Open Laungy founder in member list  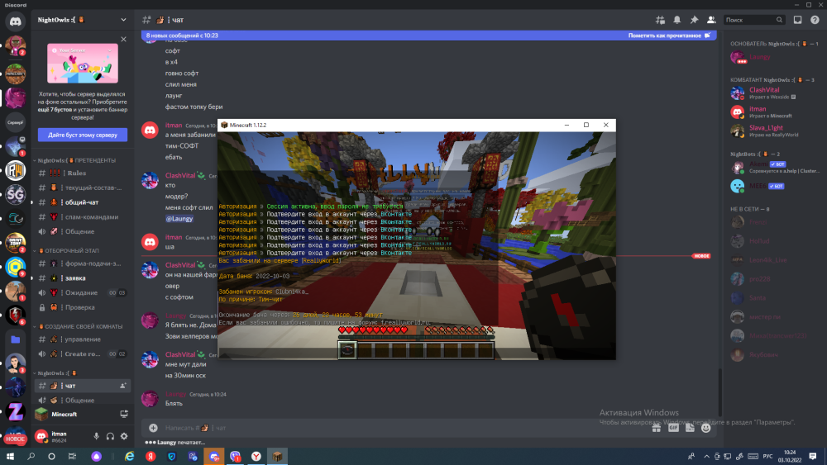pyautogui.click(x=774, y=57)
